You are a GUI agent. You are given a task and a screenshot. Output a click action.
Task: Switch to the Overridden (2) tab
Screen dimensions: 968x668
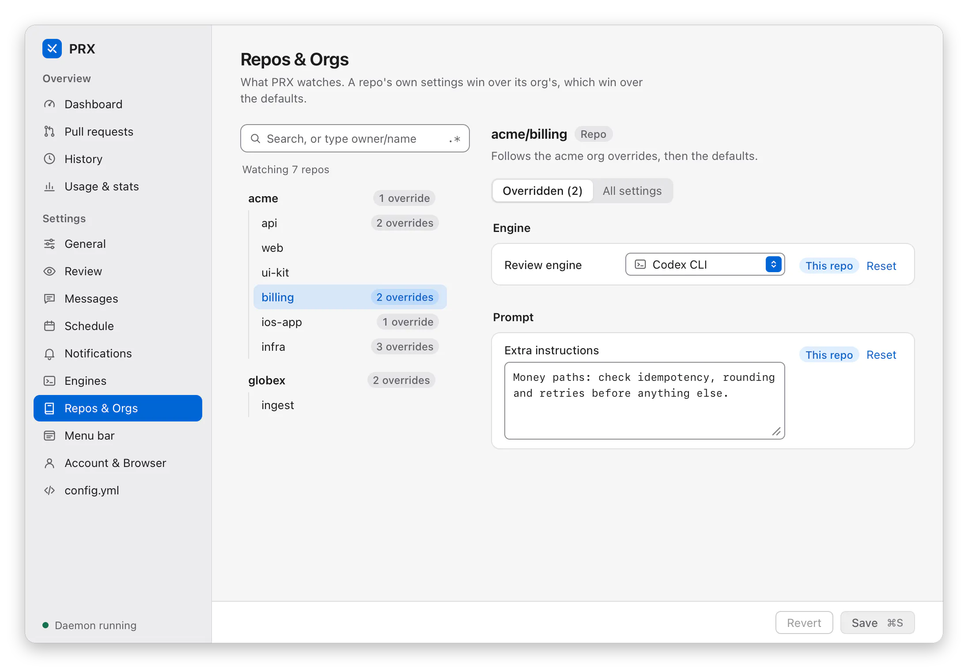pyautogui.click(x=542, y=191)
